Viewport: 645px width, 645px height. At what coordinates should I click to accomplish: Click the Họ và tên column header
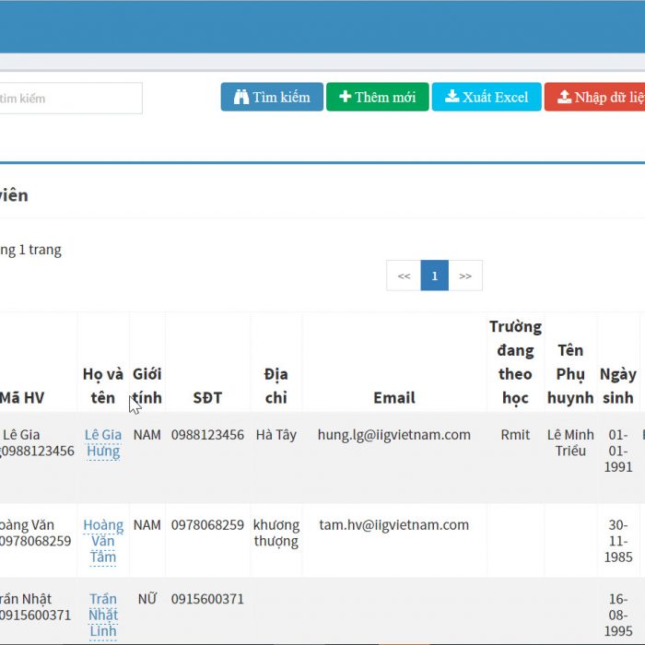103,386
